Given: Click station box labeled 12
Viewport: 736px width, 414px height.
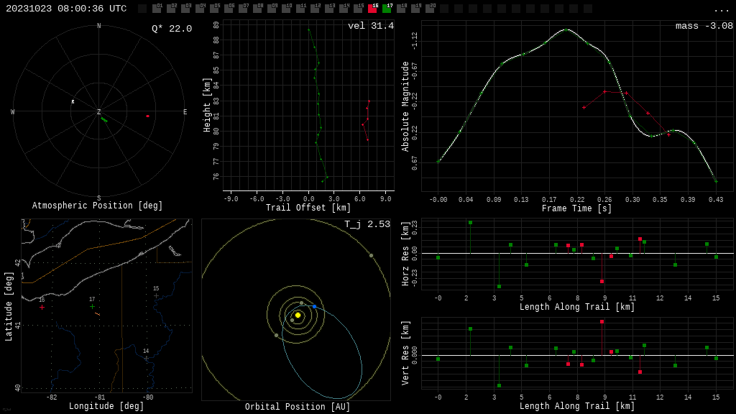Looking at the screenshot, I should (x=315, y=8).
